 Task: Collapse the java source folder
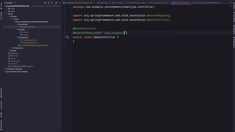tap(11, 19)
